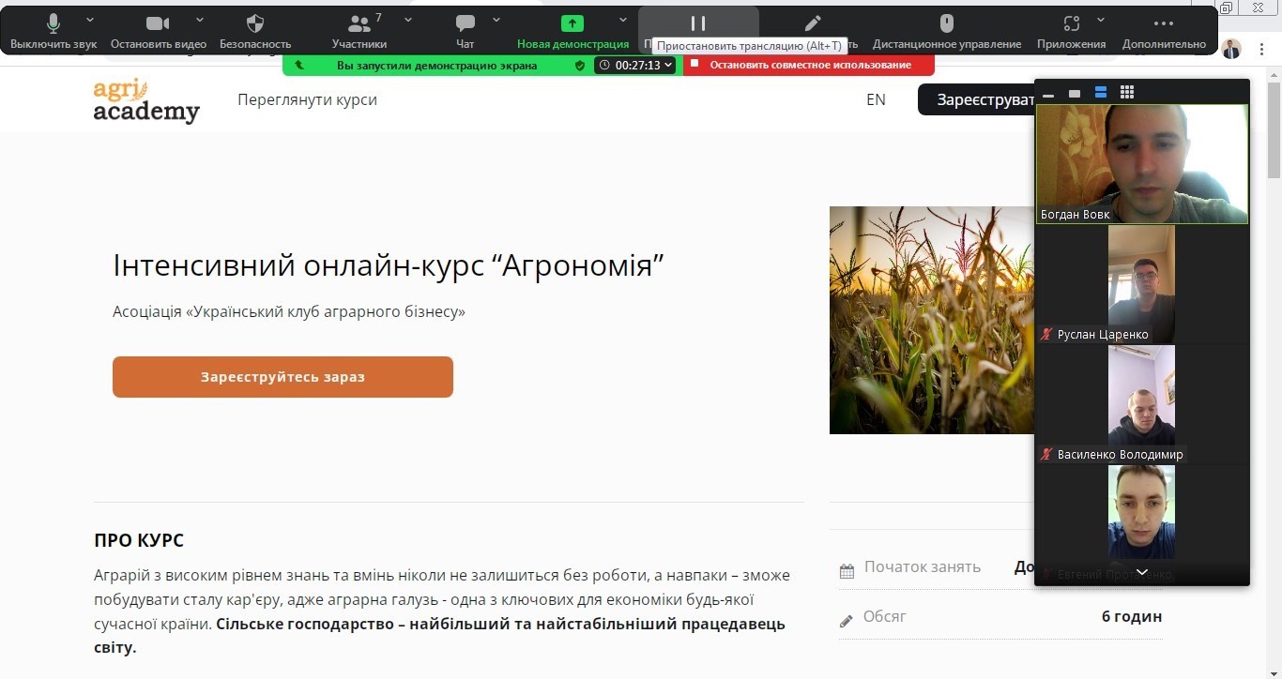The image size is (1282, 679).
Task: Stop screen sharing with red button
Action: coord(809,65)
